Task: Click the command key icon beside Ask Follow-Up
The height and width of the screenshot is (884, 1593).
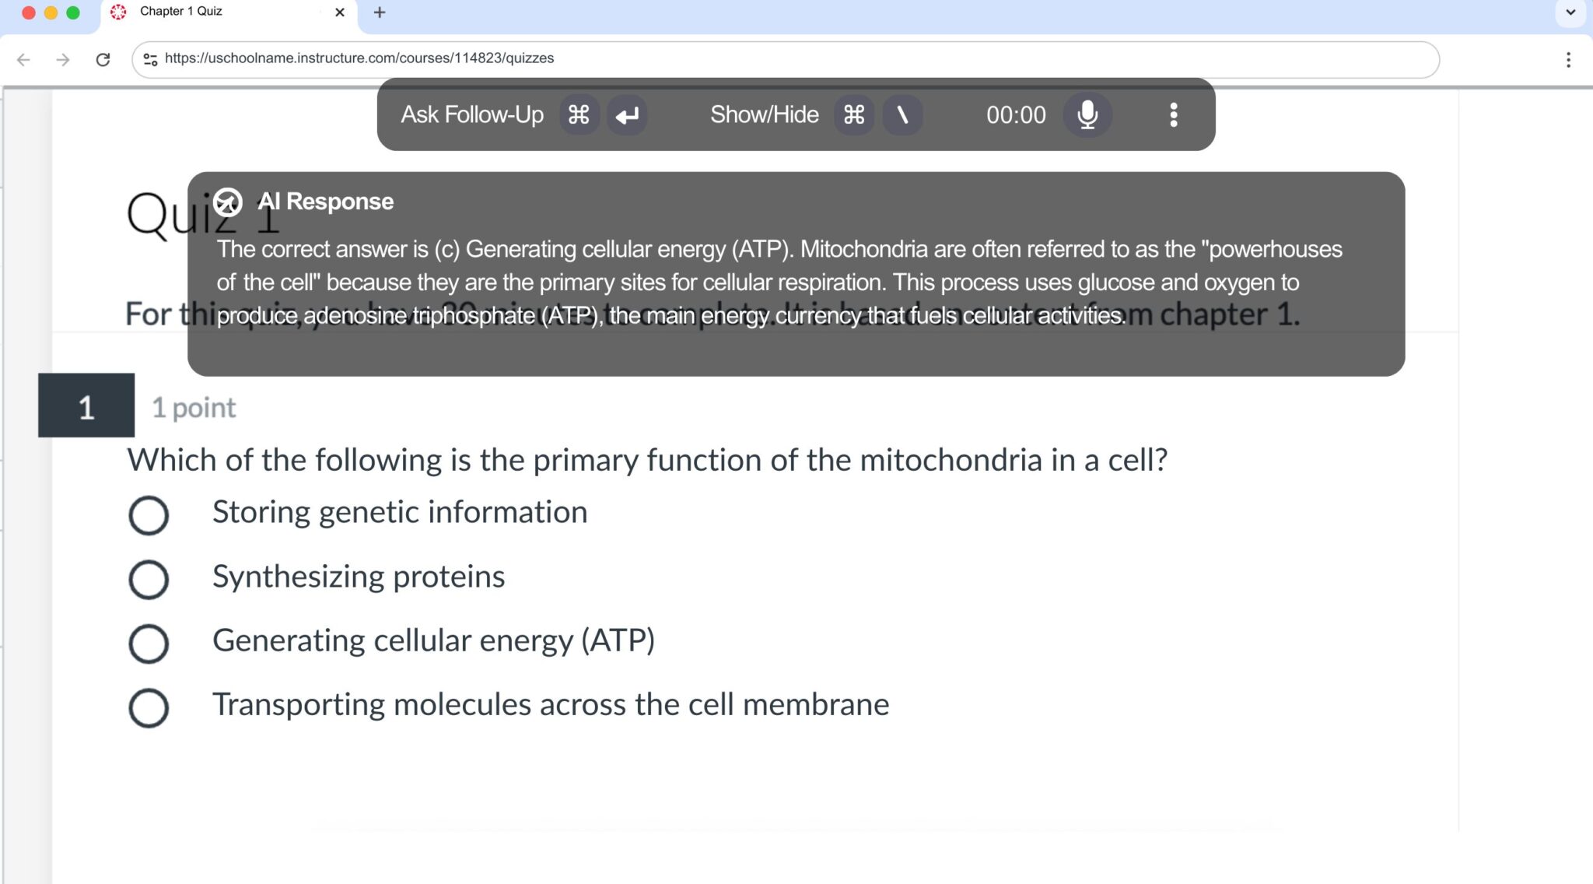Action: (x=579, y=115)
